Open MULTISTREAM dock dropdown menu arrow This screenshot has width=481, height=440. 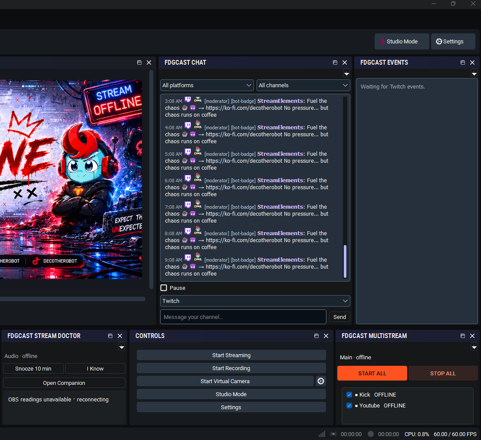tap(474, 347)
